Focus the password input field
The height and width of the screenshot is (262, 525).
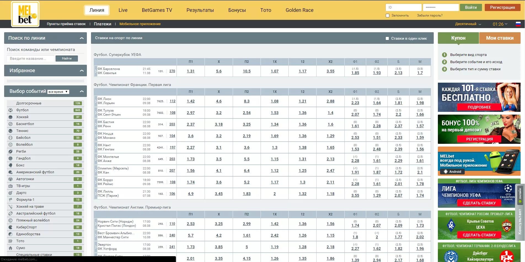pos(441,7)
